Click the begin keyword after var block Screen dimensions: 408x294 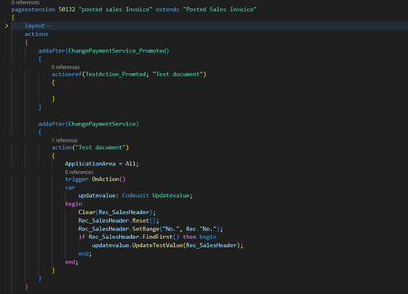74,204
